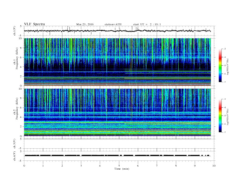The width and height of the screenshot is (241, 186).
Task: Click the 'start UT = 2:10:1' label
Action: (x=147, y=24)
